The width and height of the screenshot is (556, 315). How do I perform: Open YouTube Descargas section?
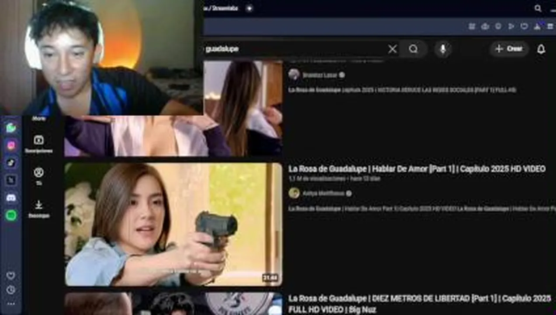tap(38, 209)
